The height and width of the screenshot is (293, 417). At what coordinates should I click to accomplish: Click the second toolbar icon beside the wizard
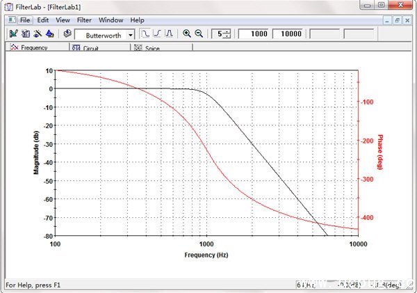(25, 34)
